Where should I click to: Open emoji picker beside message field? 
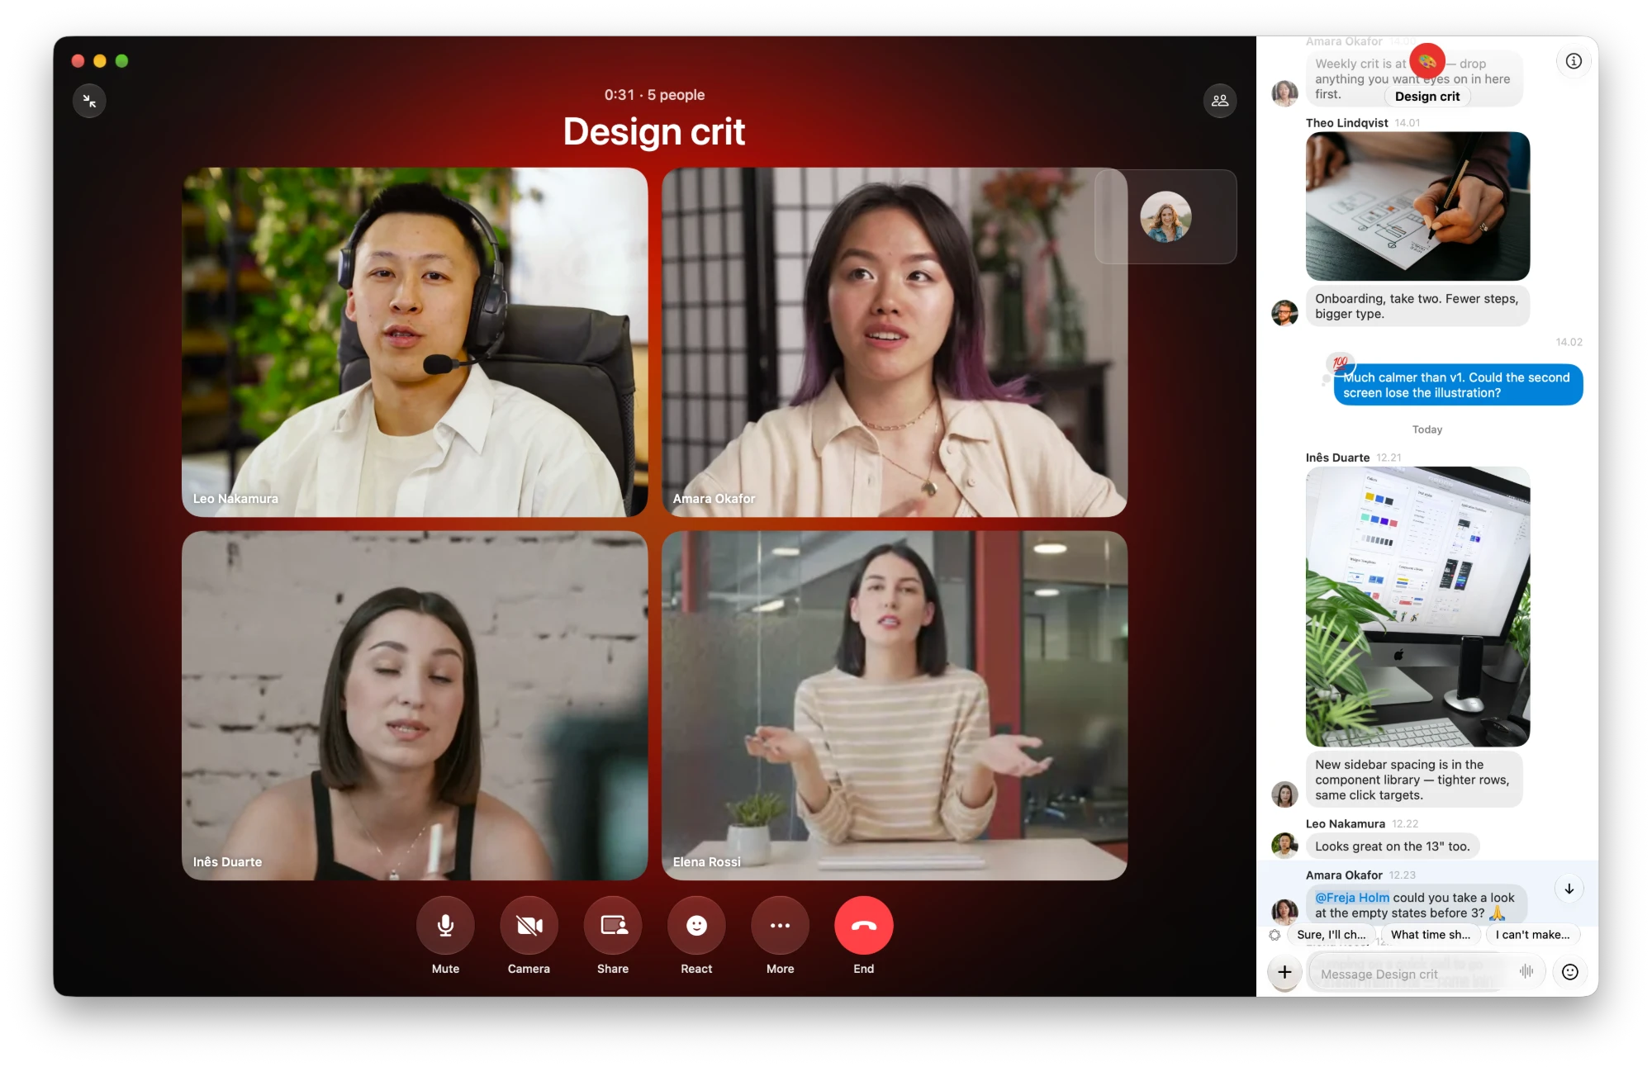1570,972
